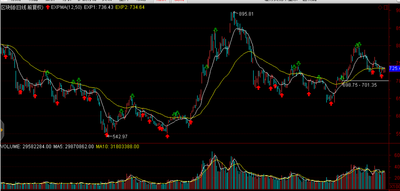This screenshot has height=191, width=400.
Task: Click the blue current price tag 725.4
Action: pos(394,69)
